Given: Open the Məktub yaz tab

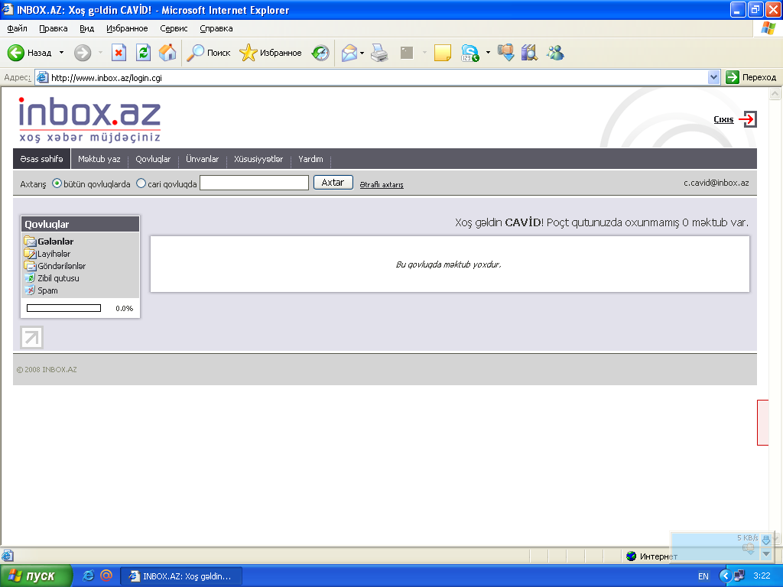Looking at the screenshot, I should point(99,159).
